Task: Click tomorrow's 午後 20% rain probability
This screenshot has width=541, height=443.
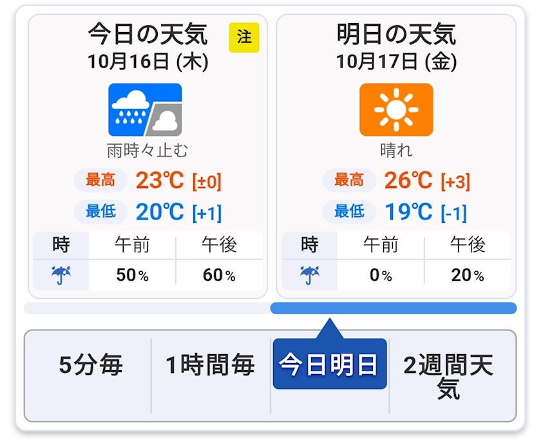Action: (x=468, y=276)
